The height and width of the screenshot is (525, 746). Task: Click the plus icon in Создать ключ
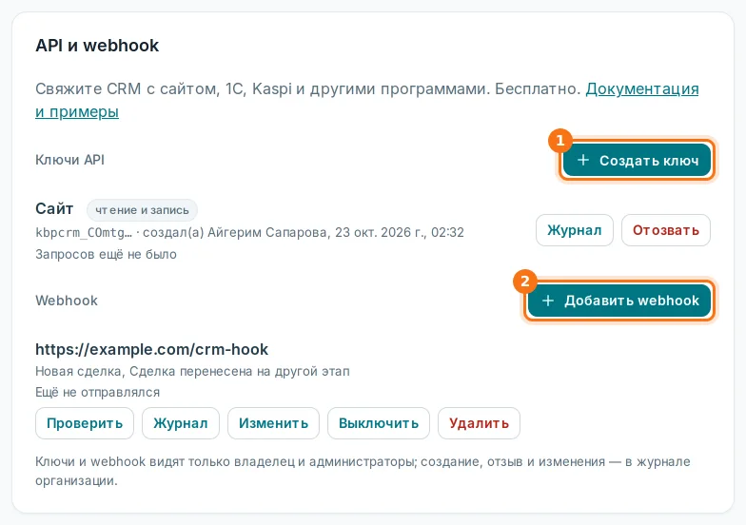point(582,160)
